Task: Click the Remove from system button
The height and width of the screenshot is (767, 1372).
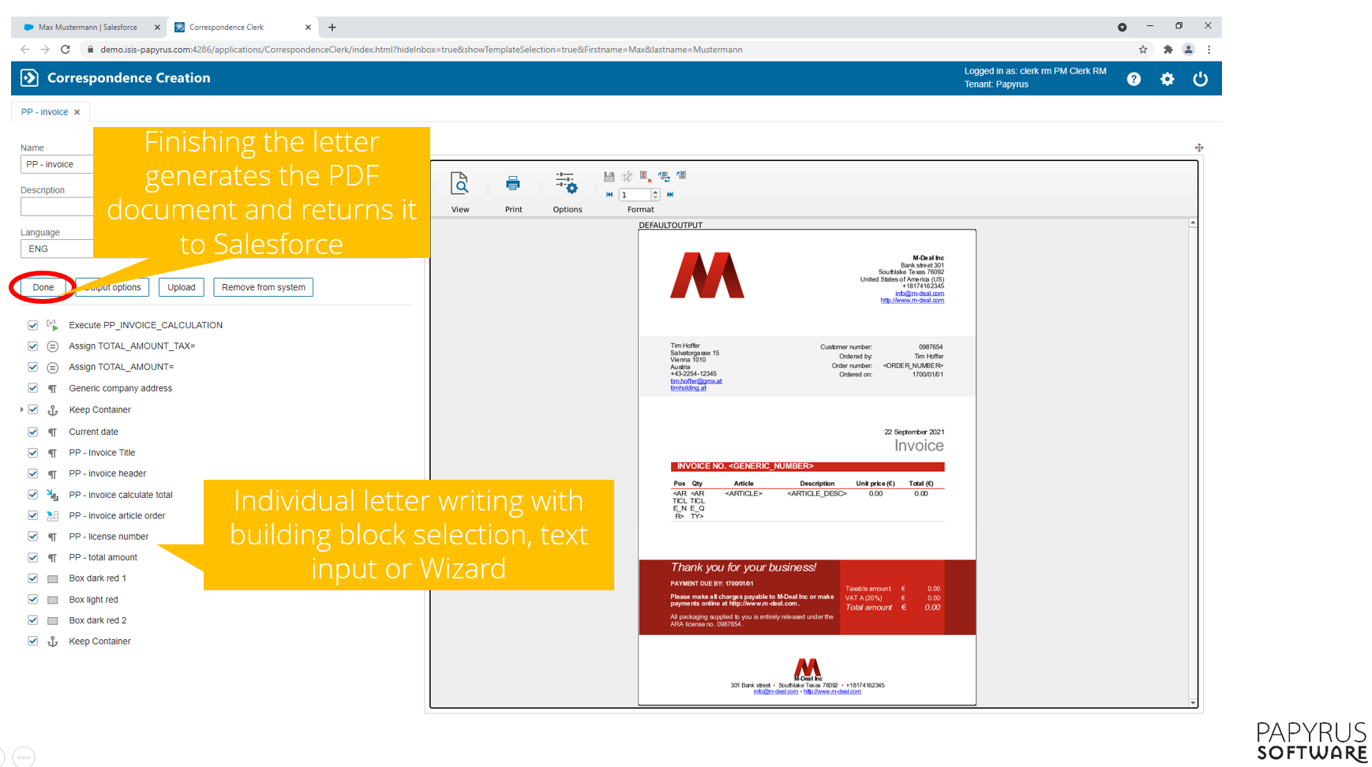Action: pos(264,287)
